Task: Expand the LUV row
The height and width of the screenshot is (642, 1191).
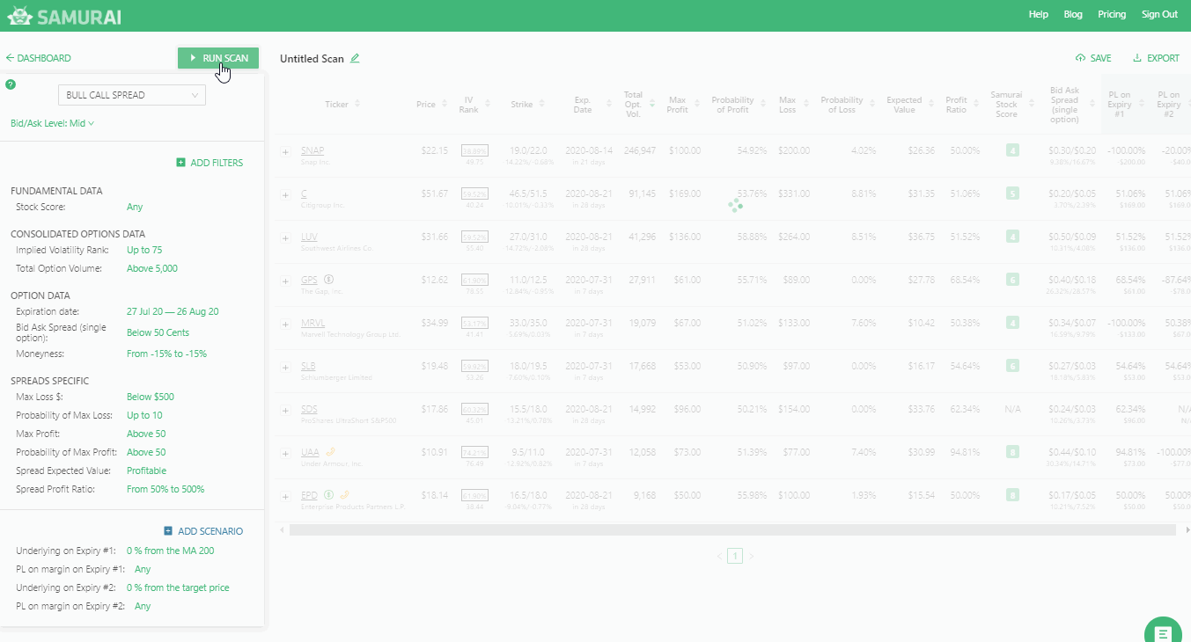Action: coord(285,237)
